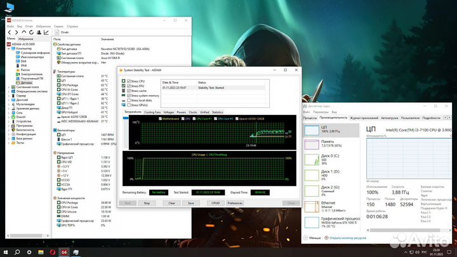The image size is (457, 257).
Task: Click the Clear button
Action: click(x=171, y=203)
